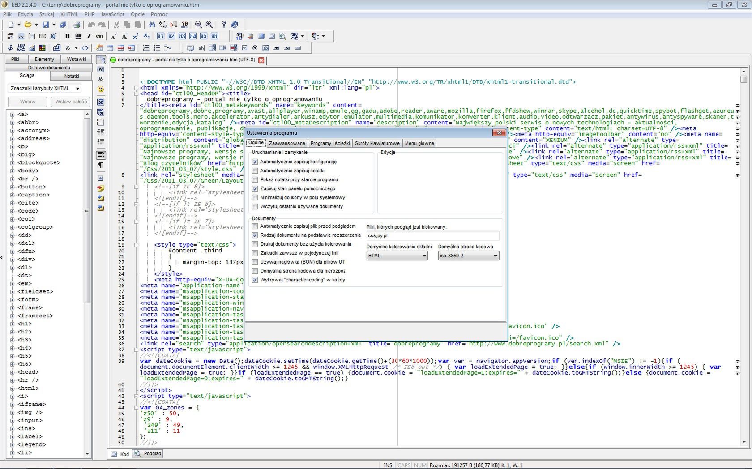Expand the <iframe> tree node
Screen dimensions: 752x469
coord(13,405)
